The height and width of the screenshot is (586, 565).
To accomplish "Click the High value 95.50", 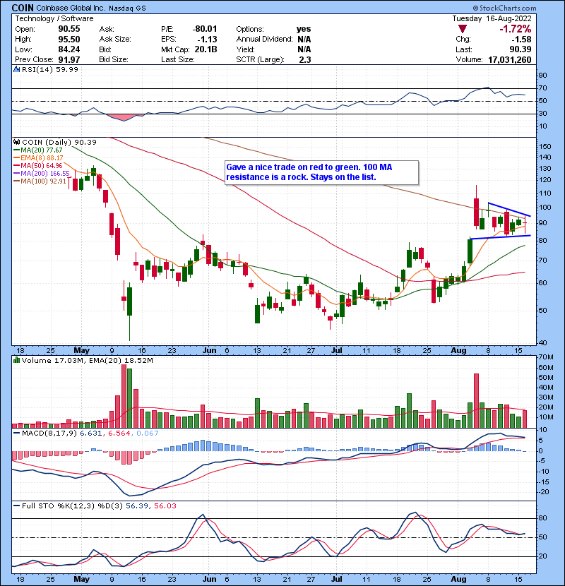I will (69, 40).
